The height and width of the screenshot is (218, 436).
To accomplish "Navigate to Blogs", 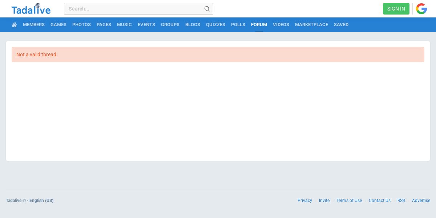I will click(x=193, y=25).
